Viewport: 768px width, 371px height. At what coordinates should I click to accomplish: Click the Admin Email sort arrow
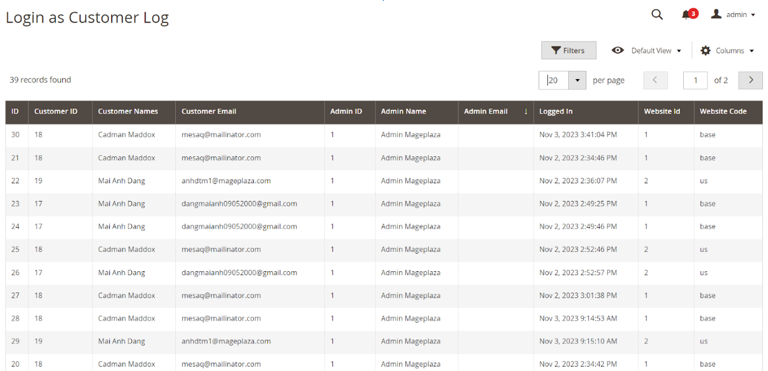525,112
